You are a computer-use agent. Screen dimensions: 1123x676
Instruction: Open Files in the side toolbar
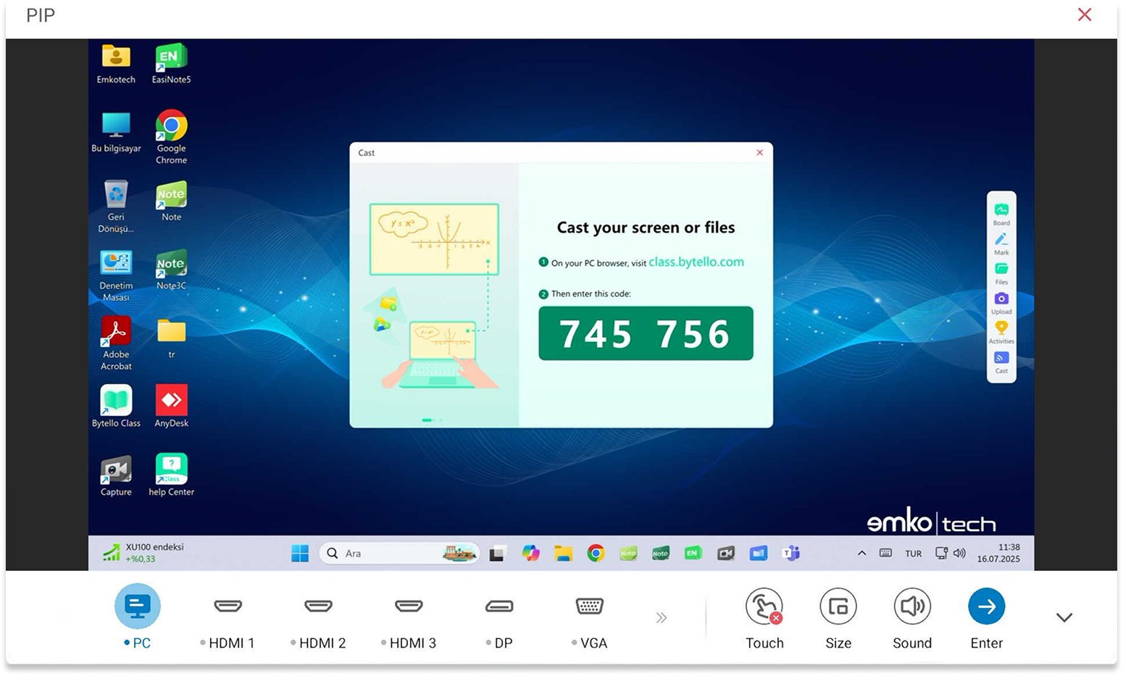coord(1001,270)
